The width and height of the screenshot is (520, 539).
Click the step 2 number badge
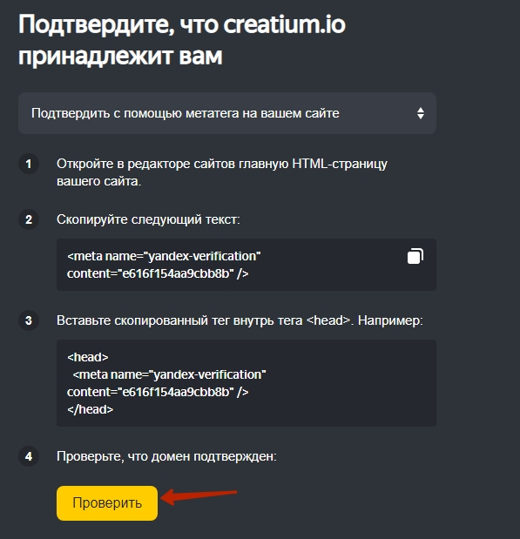tap(29, 219)
